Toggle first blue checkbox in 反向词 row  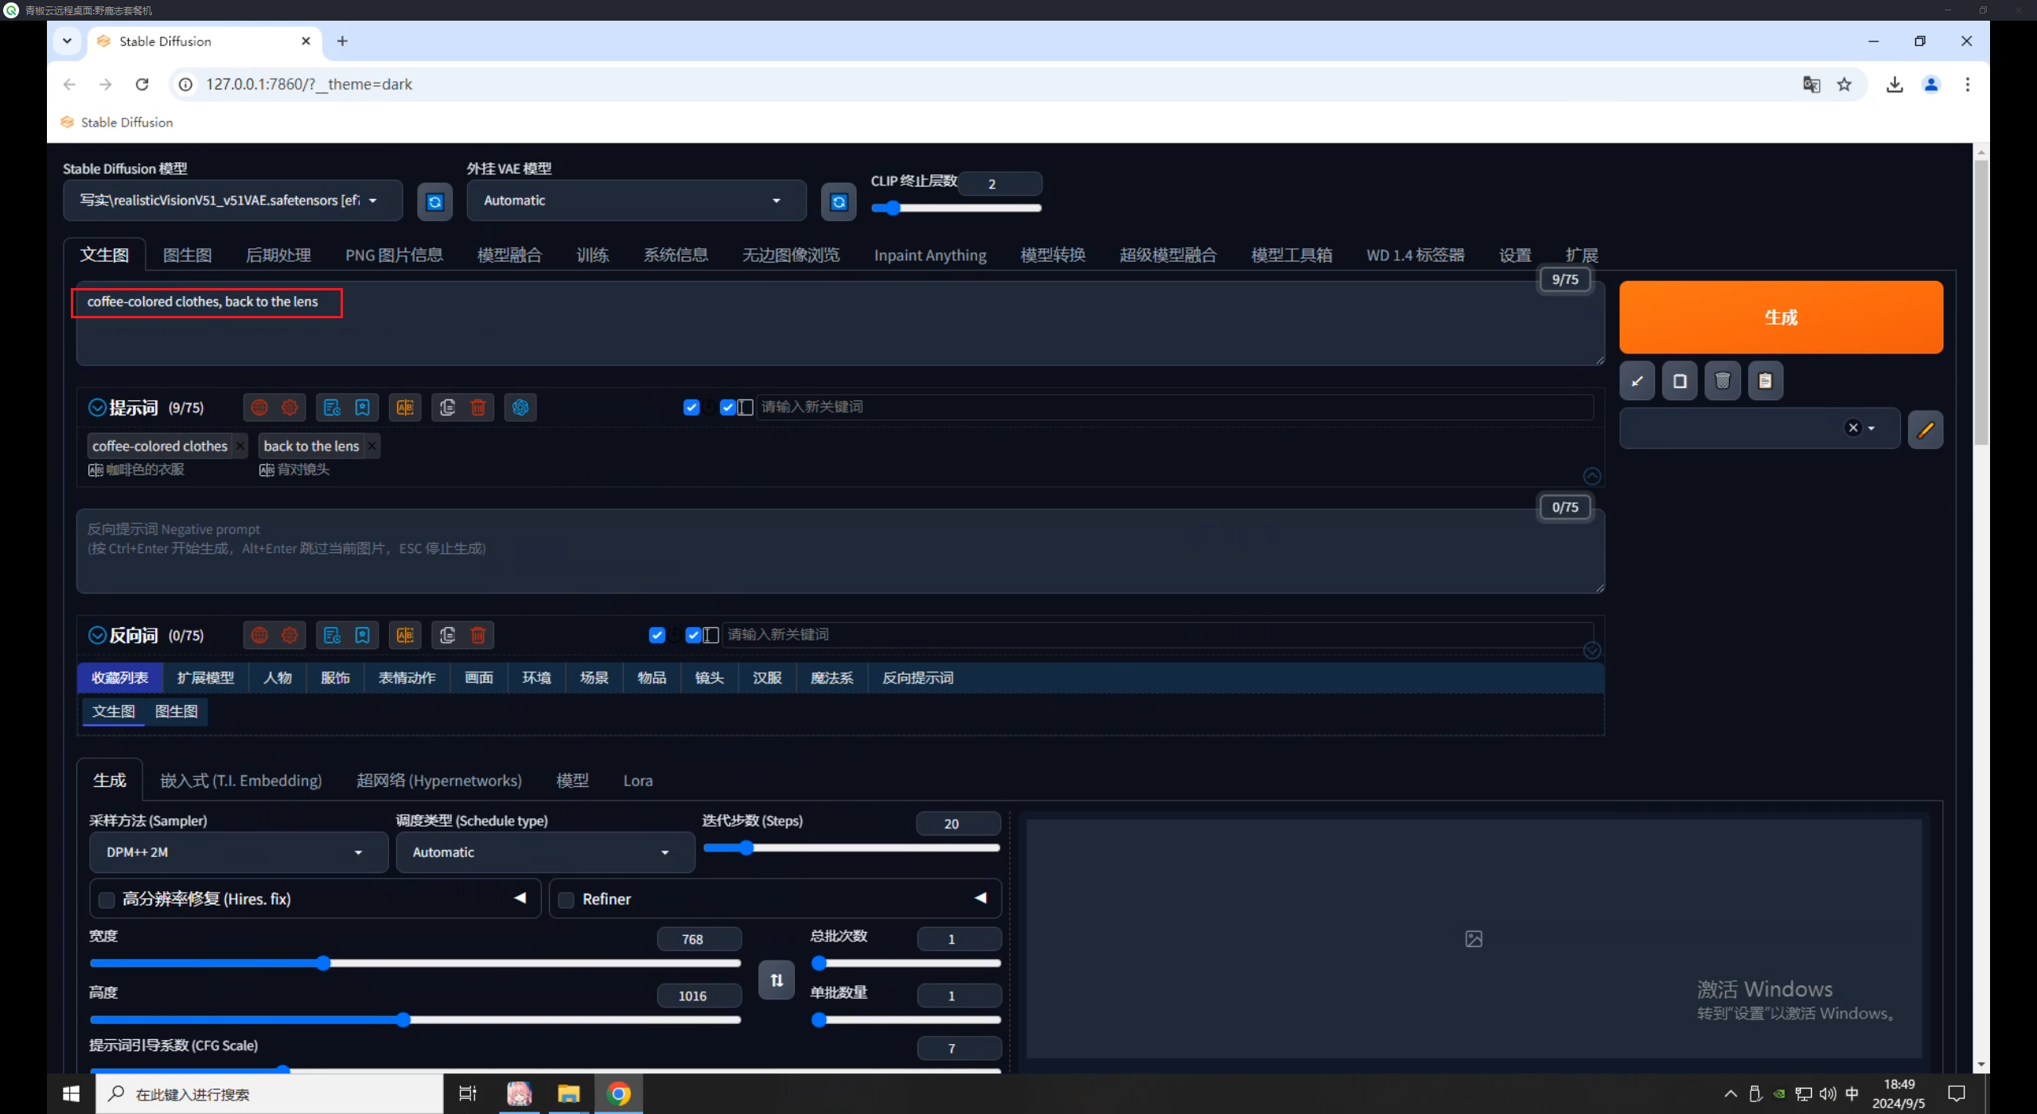pos(656,635)
